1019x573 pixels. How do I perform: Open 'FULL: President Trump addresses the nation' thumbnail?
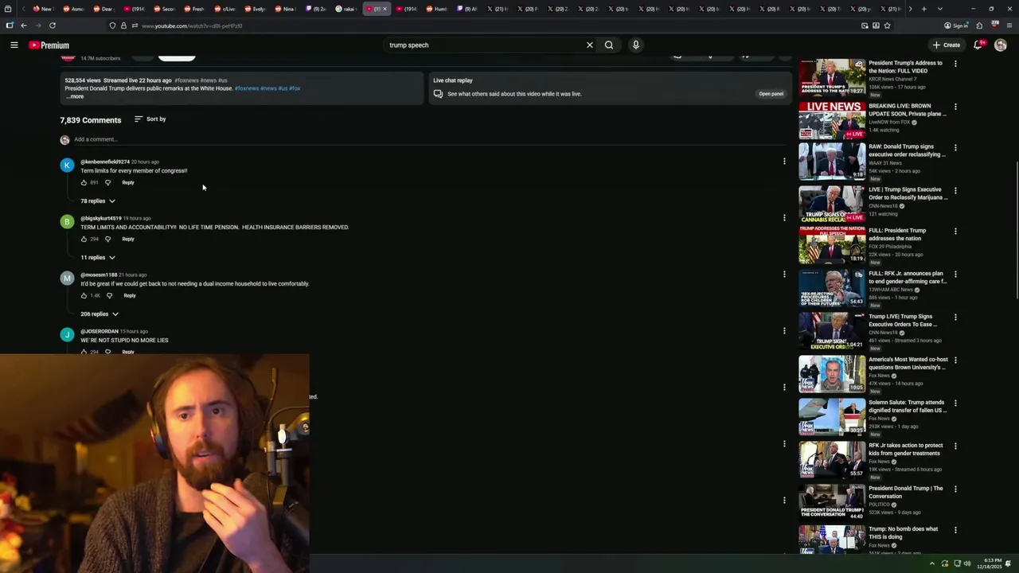pyautogui.click(x=832, y=245)
